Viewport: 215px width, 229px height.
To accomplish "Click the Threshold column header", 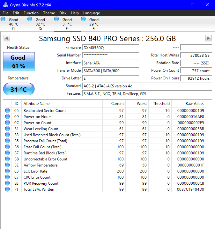I will coord(160,104).
